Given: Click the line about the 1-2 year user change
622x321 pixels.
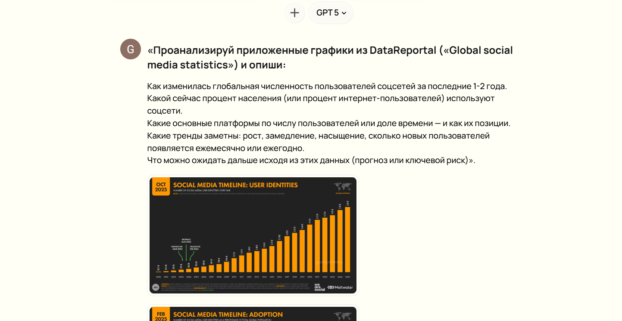Looking at the screenshot, I should [327, 86].
